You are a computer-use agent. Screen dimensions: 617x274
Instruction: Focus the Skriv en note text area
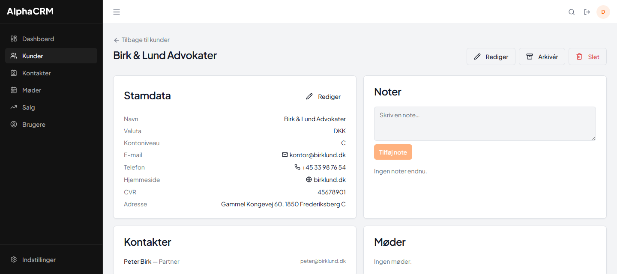click(x=485, y=124)
